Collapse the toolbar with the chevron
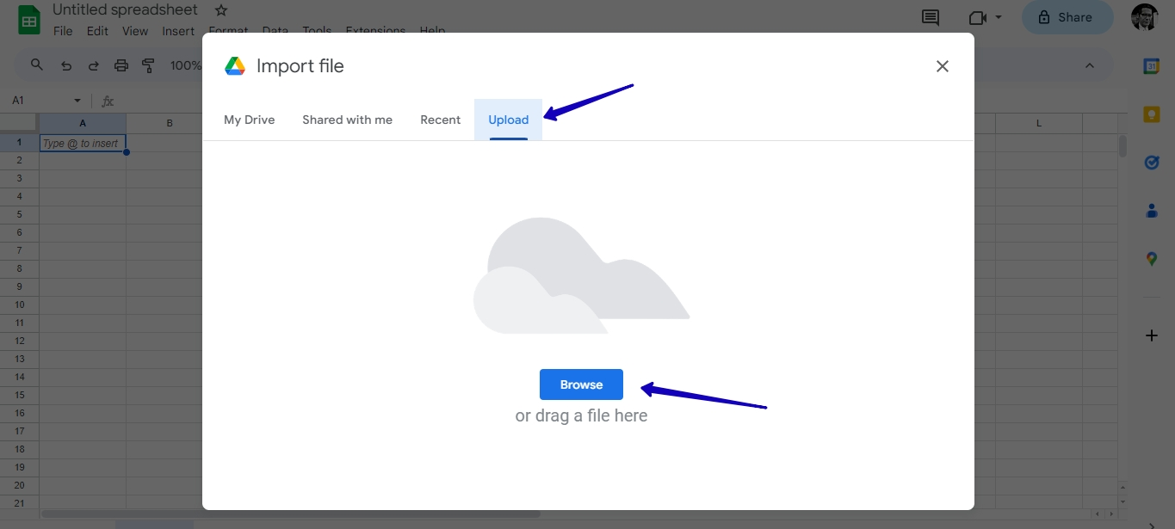1175x529 pixels. click(1089, 65)
